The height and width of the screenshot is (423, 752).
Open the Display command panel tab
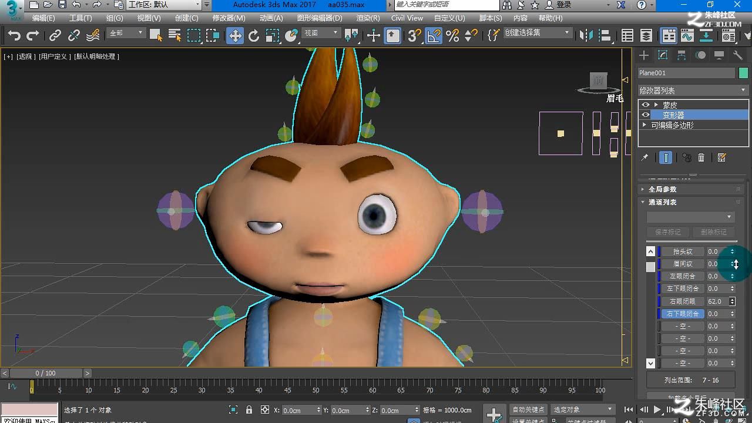pyautogui.click(x=719, y=55)
